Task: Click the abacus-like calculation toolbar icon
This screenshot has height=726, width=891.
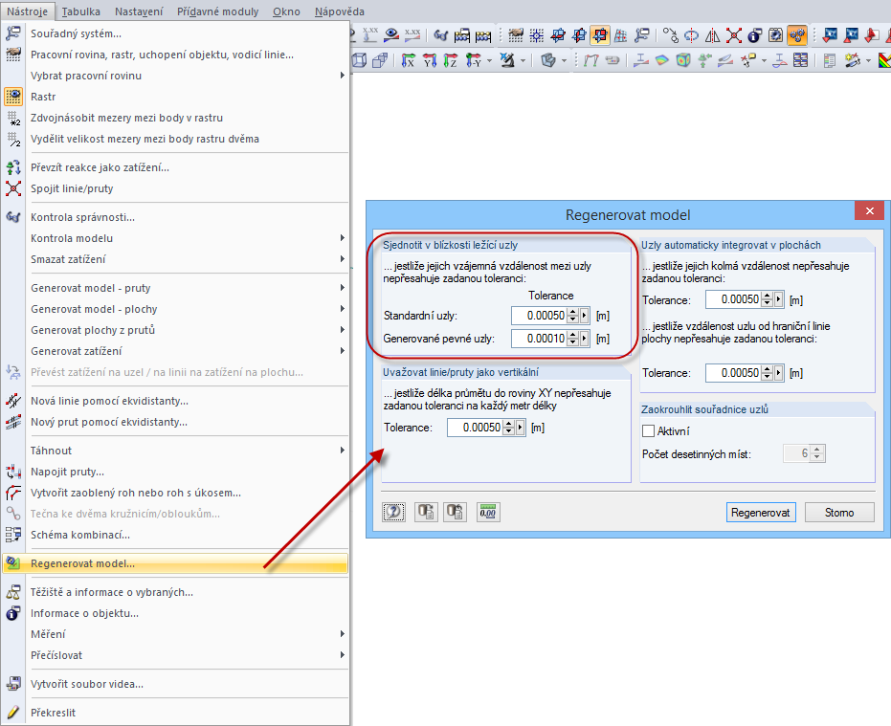Action: click(482, 35)
